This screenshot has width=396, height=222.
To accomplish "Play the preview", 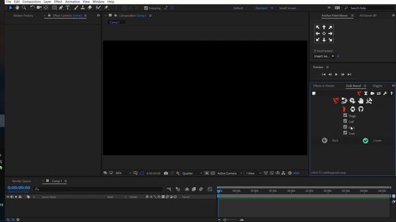I will click(336, 75).
